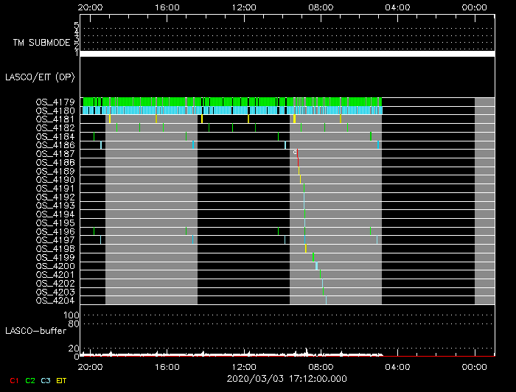516x392 pixels.
Task: Select the yellow marker in the OS_4198 row
Action: click(305, 248)
